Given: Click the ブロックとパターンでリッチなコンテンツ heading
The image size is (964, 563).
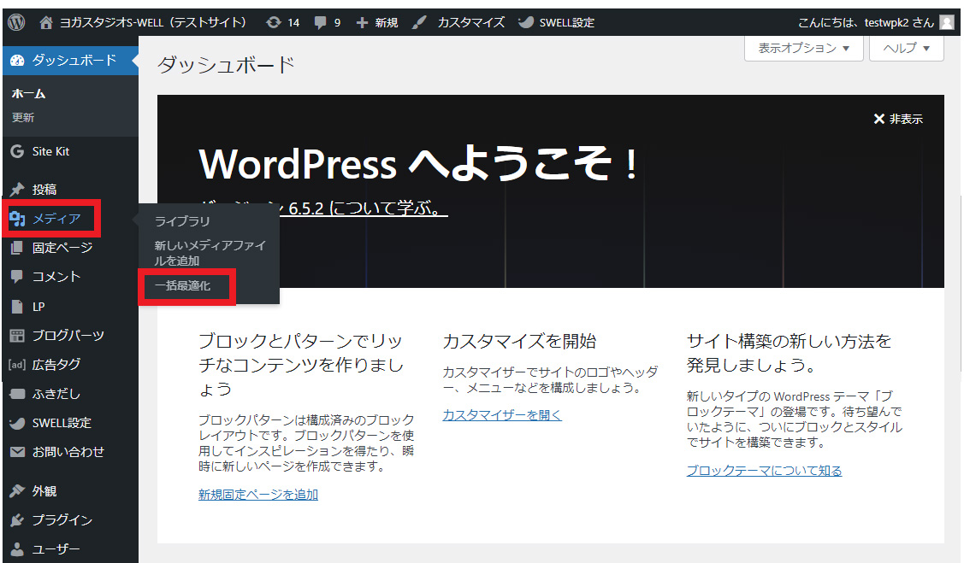Looking at the screenshot, I should point(300,365).
